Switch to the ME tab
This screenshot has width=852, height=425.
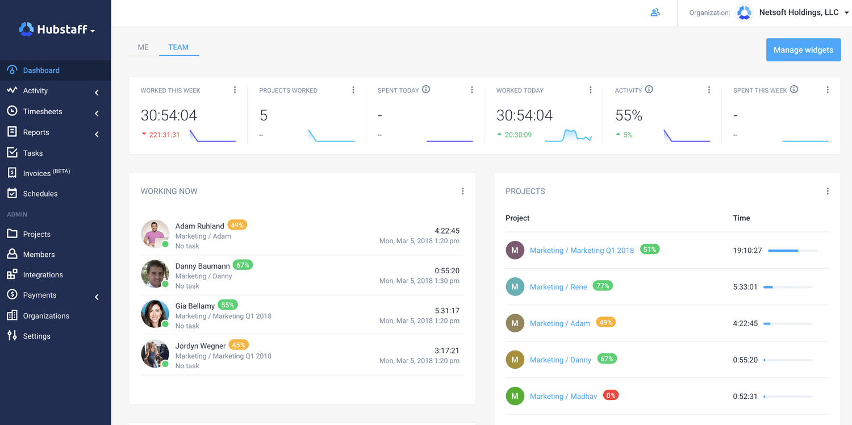[x=143, y=47]
